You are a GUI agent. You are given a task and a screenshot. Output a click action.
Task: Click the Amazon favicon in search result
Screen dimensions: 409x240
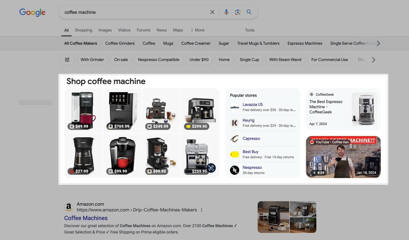coord(69,207)
